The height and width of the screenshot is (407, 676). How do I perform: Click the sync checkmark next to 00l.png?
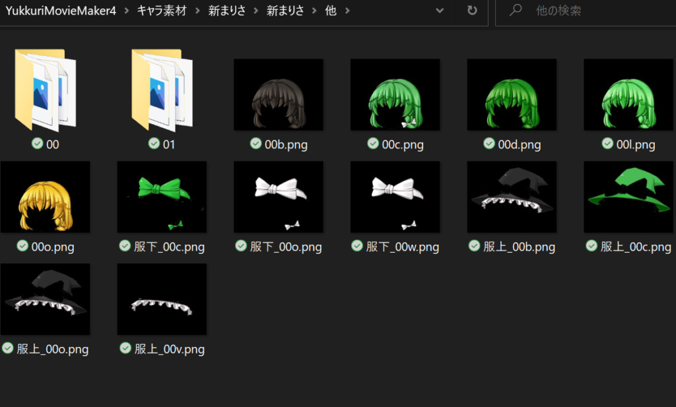click(x=607, y=143)
